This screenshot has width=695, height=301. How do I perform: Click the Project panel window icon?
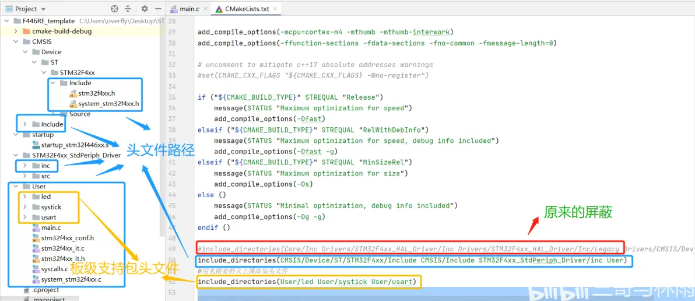9,9
